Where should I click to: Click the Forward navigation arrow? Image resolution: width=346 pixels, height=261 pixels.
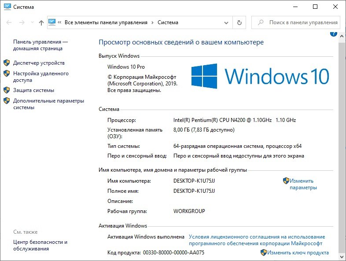(x=22, y=22)
